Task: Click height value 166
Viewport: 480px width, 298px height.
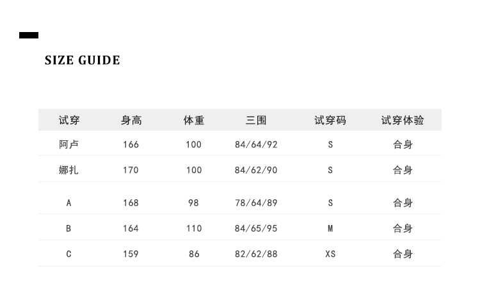Action: click(x=131, y=144)
